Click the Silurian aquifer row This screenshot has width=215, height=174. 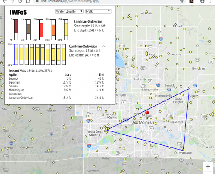point(56,86)
